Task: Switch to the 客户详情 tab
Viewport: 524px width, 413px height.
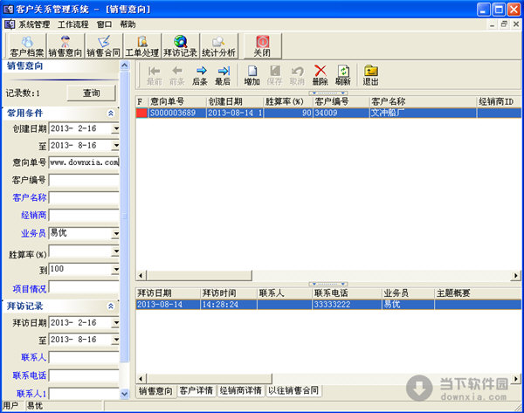Action: (x=196, y=390)
